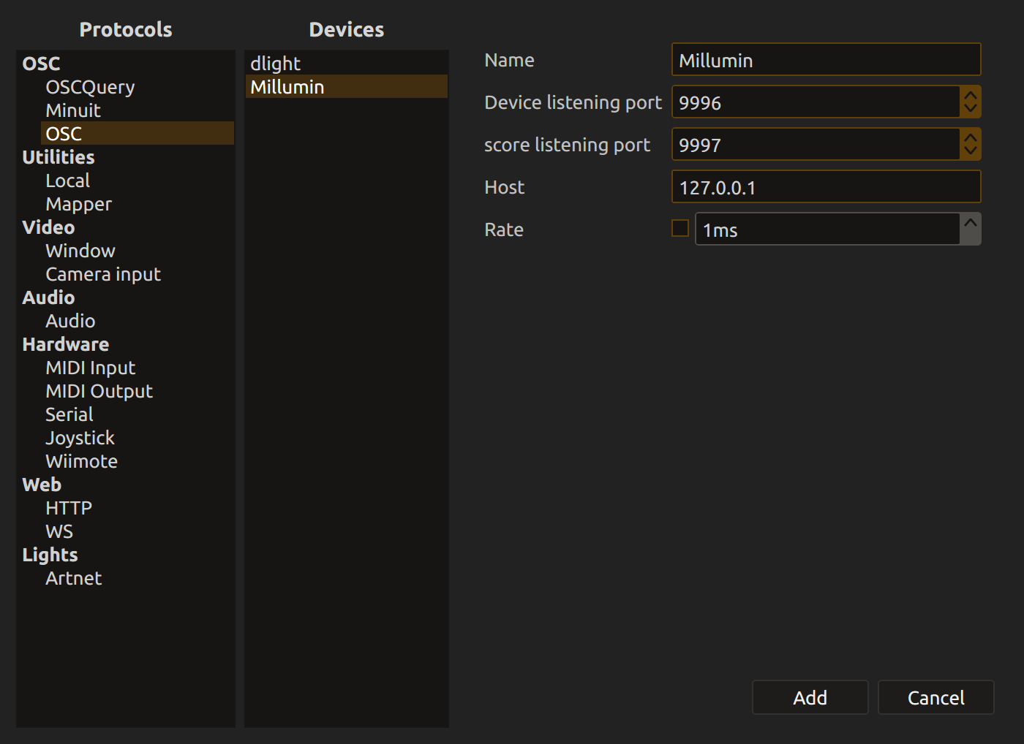Viewport: 1024px width, 744px height.
Task: Decrement the score listening port value
Action: pyautogui.click(x=970, y=151)
